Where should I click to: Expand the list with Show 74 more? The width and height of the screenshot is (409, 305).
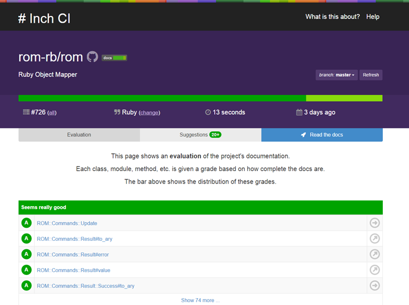[201, 300]
